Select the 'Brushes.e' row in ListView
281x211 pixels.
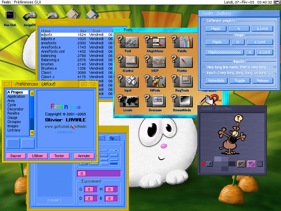(x=77, y=68)
